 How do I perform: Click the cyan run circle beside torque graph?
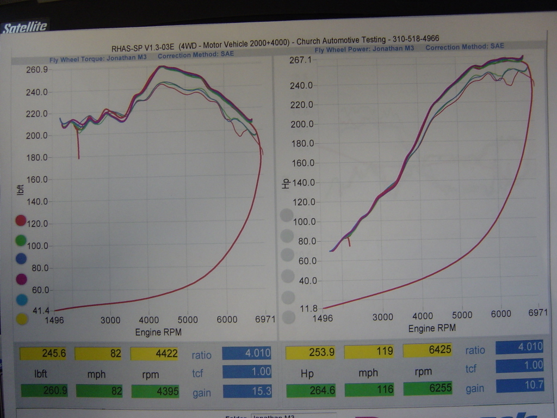point(21,300)
